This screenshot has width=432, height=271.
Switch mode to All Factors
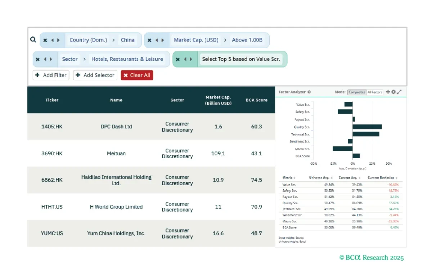(374, 92)
